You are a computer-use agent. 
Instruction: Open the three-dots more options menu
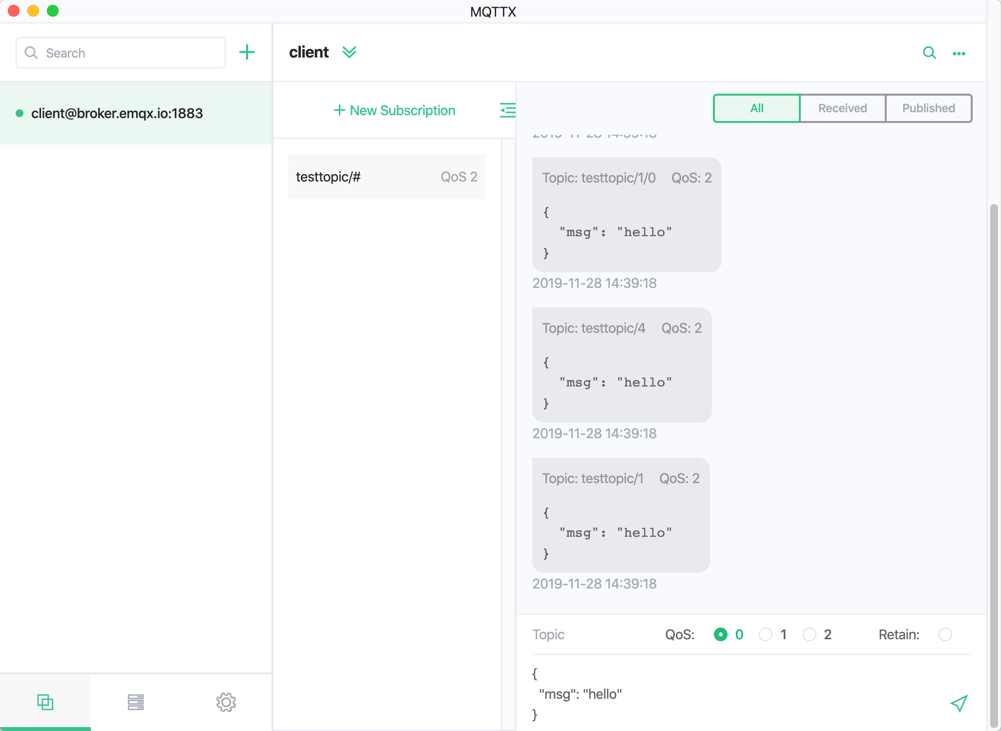[959, 54]
